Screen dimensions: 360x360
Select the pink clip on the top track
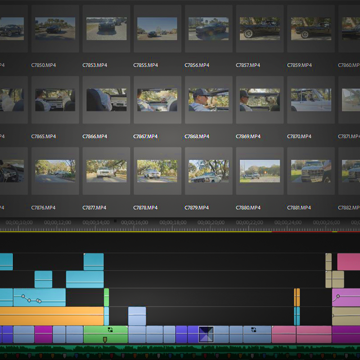[x=348, y=262]
